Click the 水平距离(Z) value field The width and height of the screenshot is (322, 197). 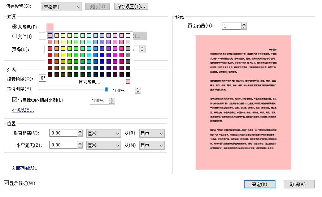pyautogui.click(x=63, y=145)
